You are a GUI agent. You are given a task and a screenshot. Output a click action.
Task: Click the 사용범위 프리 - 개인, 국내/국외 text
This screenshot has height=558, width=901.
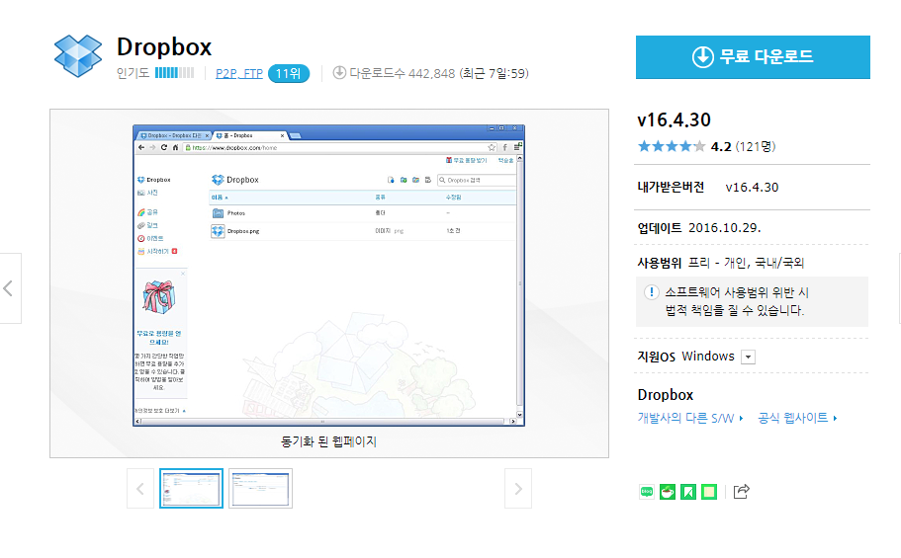[x=721, y=263]
